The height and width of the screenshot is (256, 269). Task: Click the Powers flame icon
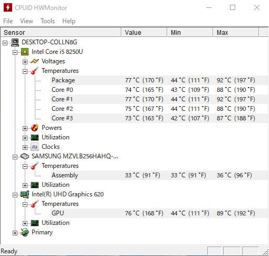[35, 128]
